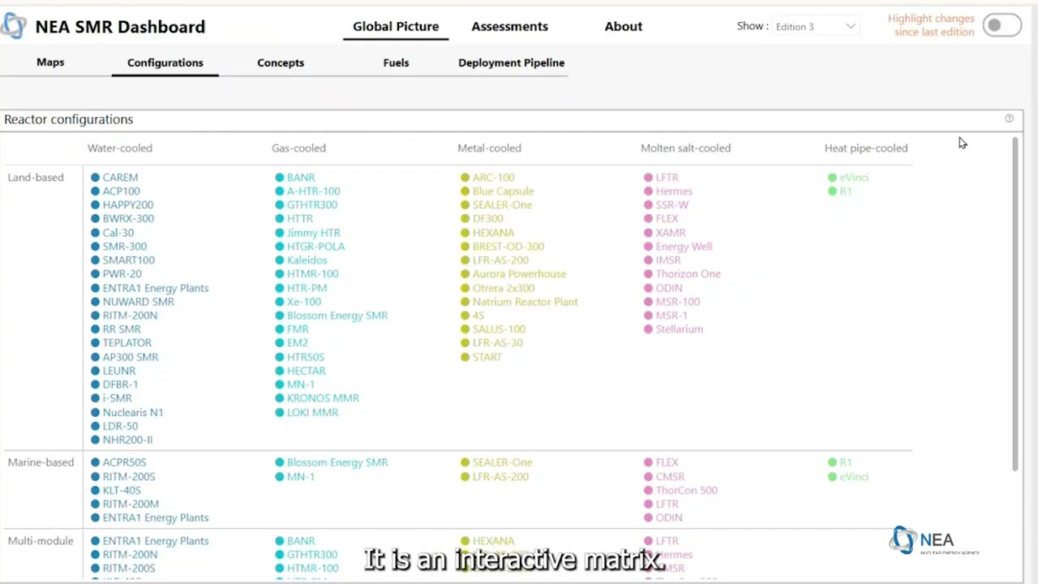
Task: Select SMART100 reactor
Action: [x=128, y=260]
